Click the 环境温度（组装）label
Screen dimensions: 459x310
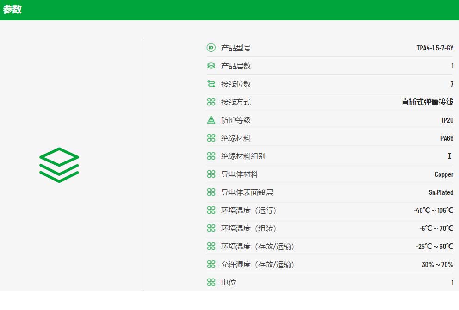tap(248, 228)
